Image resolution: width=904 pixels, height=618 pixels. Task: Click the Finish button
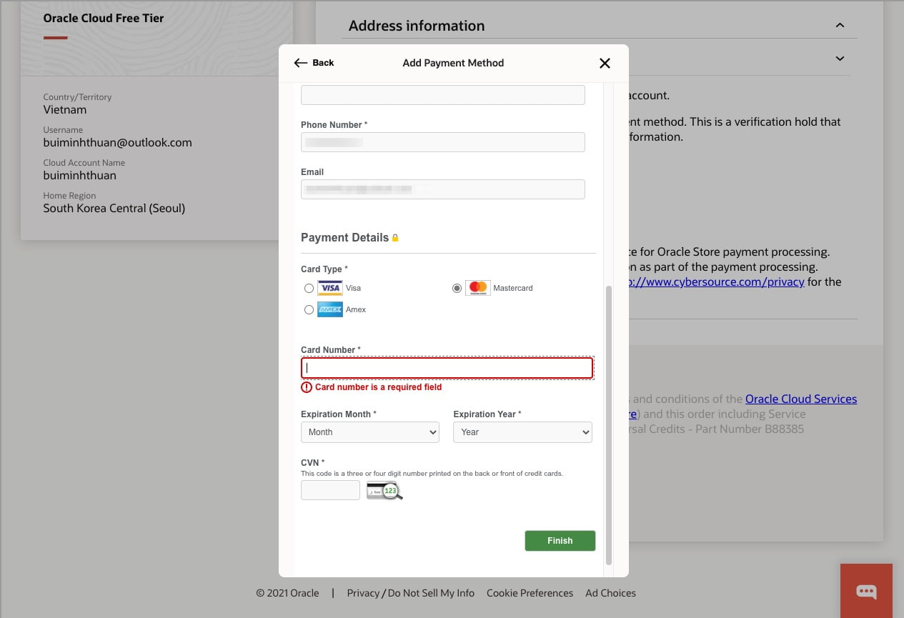pyautogui.click(x=560, y=541)
